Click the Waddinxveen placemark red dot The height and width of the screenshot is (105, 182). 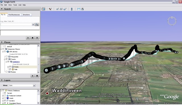point(47,93)
